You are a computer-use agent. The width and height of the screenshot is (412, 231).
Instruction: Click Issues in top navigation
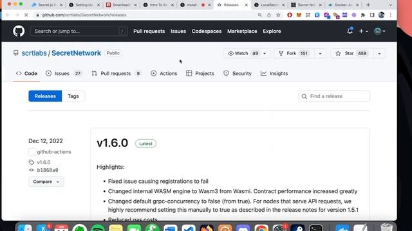pyautogui.click(x=178, y=31)
